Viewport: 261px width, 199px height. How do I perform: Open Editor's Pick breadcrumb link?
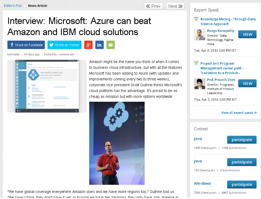click(13, 6)
